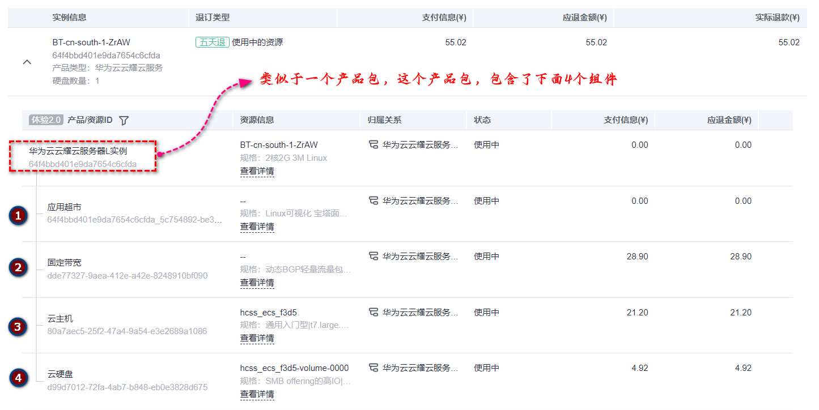This screenshot has height=410, width=819.
Task: Click 4.92 in the 应退金额 column
Action: [x=744, y=368]
